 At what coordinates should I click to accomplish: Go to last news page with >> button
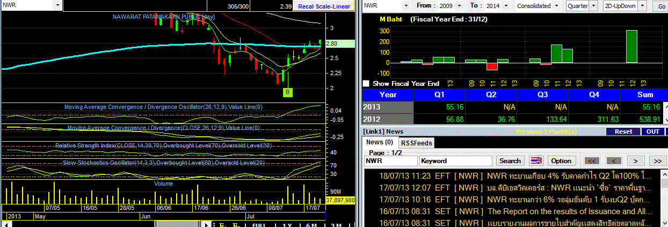657,160
